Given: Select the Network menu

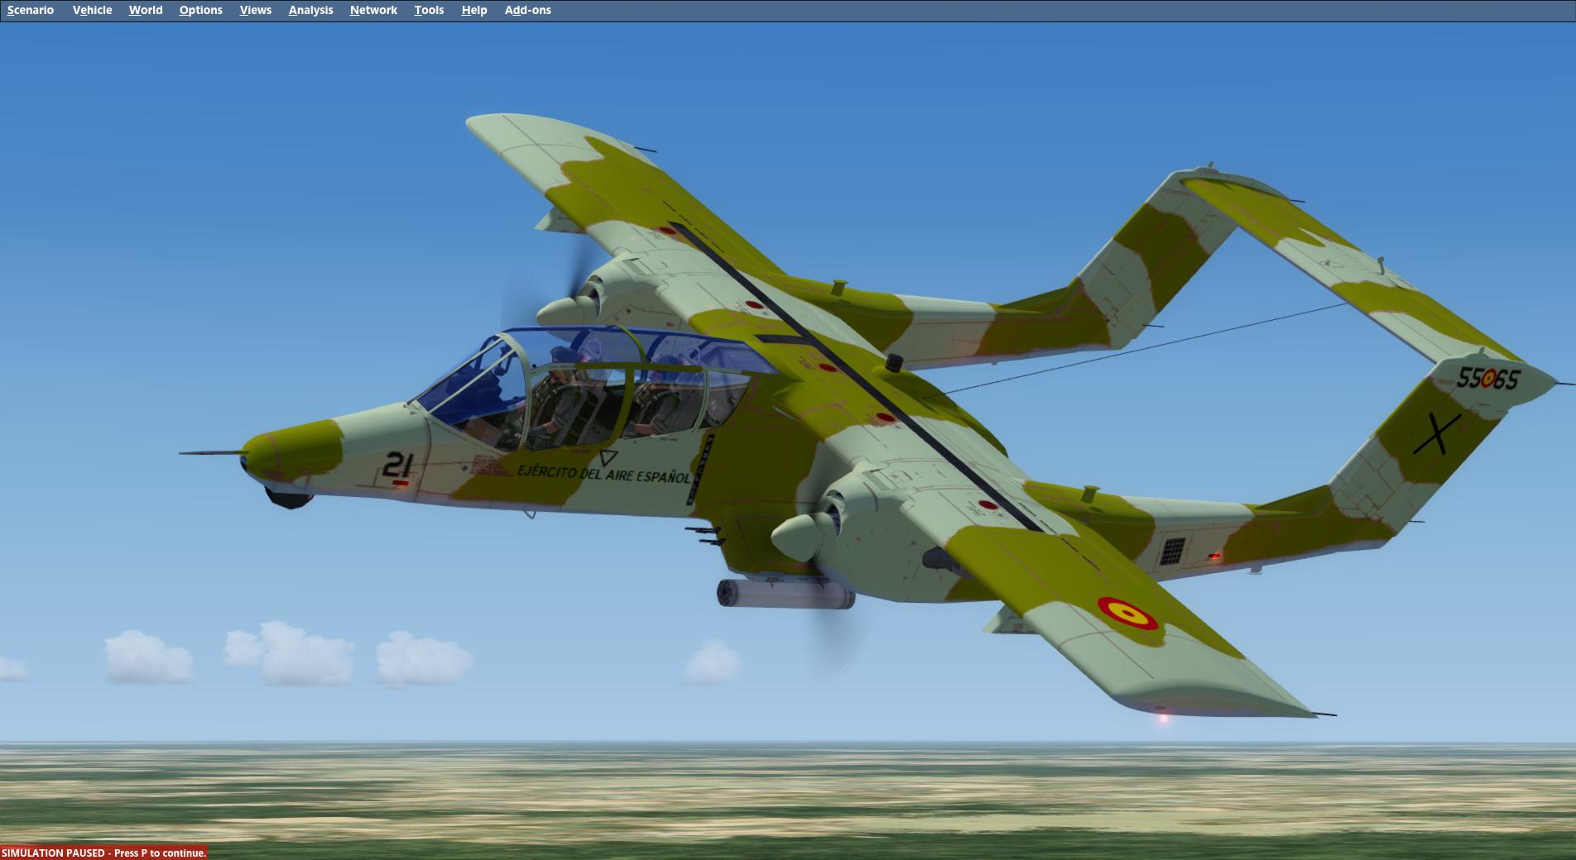Looking at the screenshot, I should point(373,10).
